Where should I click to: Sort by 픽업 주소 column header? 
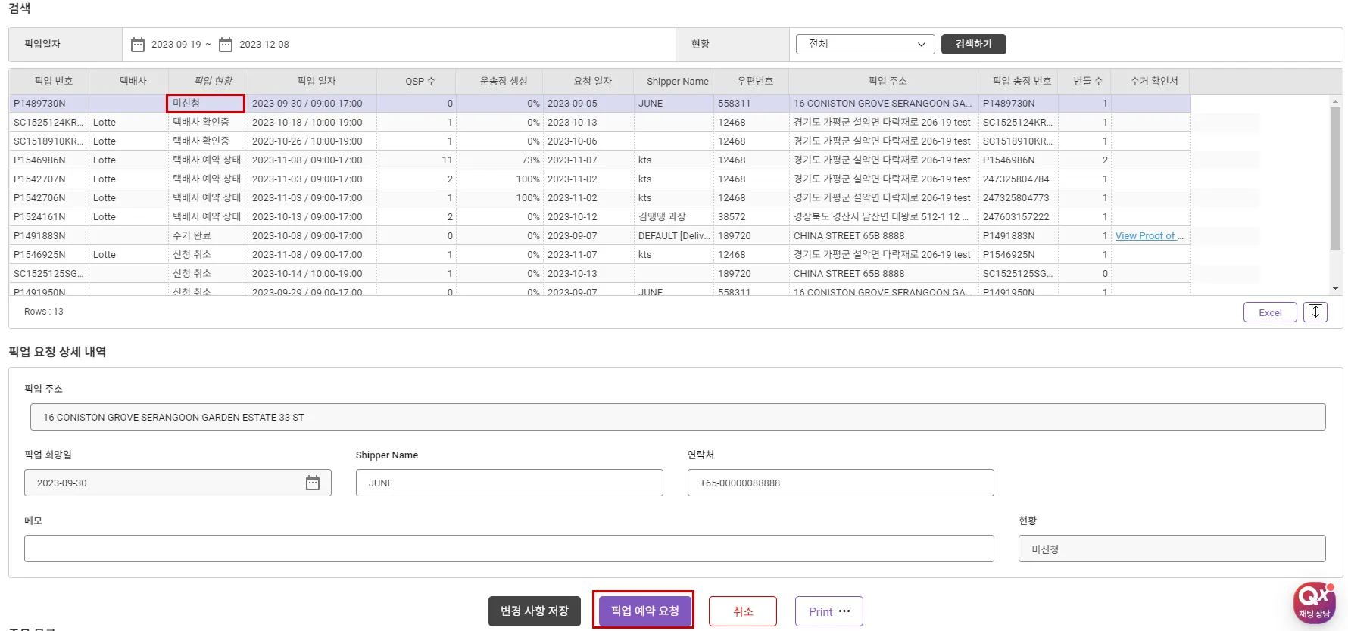(884, 81)
